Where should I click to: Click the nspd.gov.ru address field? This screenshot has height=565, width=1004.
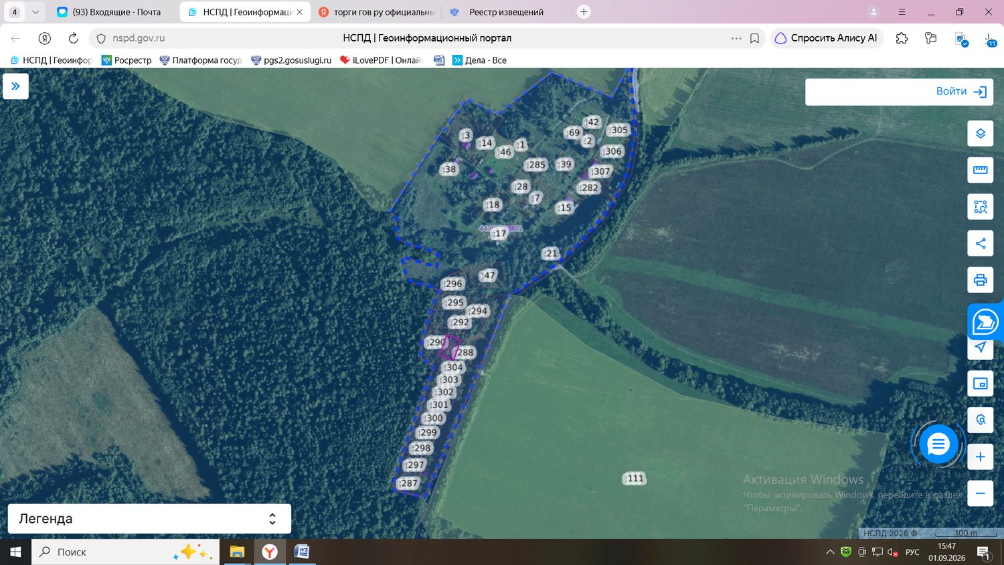[139, 38]
